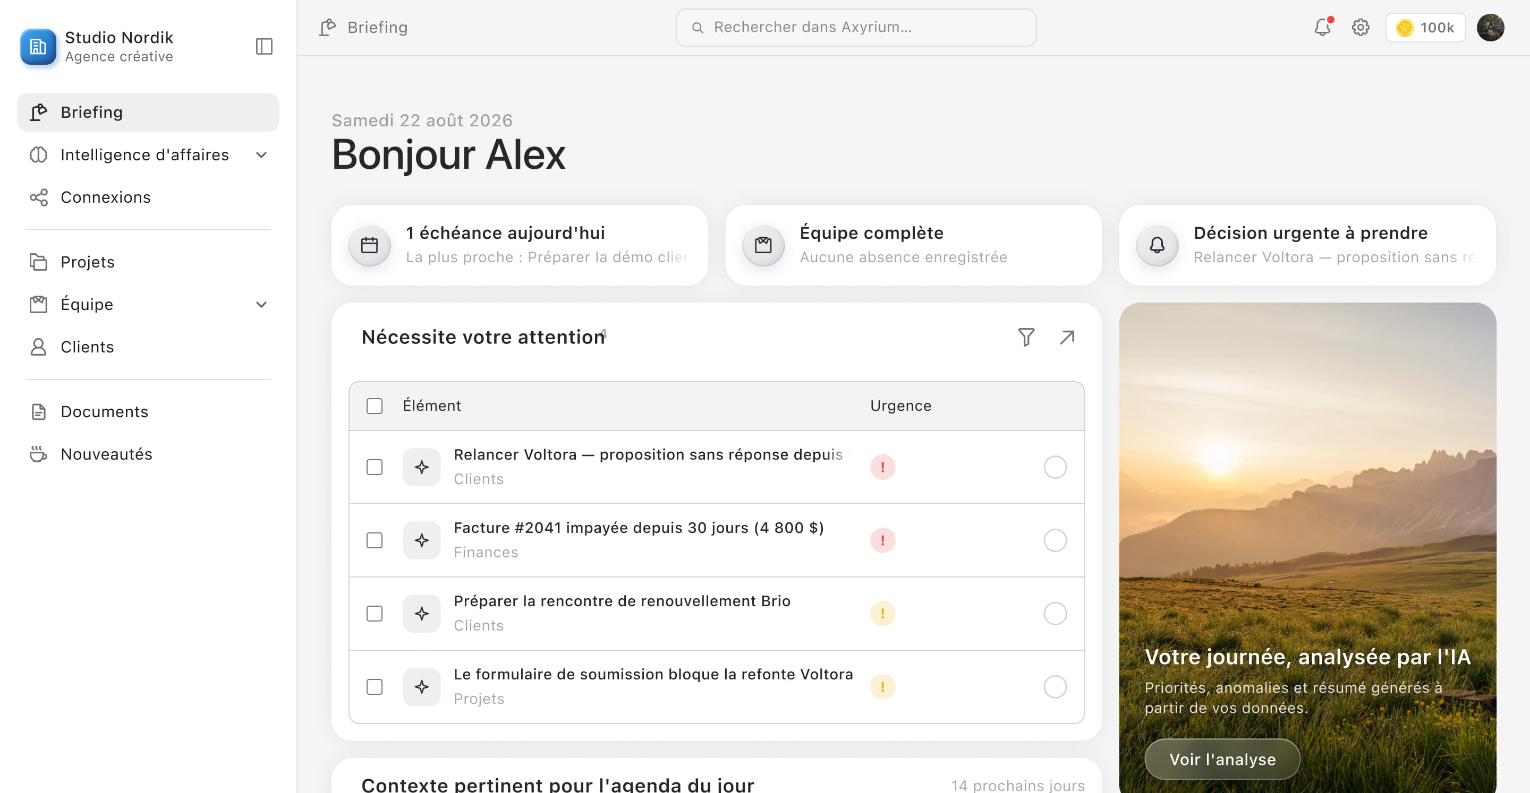Click the Studio Nordik building logo icon
Viewport: 1530px width, 793px height.
point(38,46)
